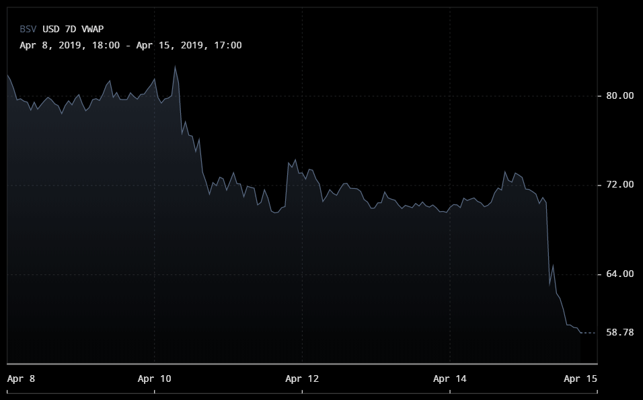
Task: Click the 58.78 current price label
Action: [619, 332]
